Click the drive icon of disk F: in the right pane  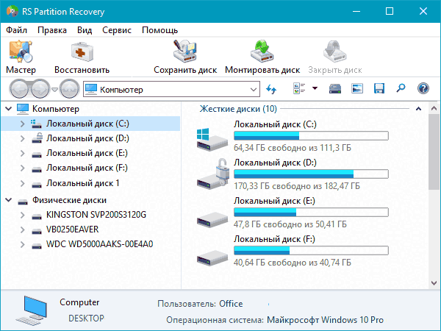click(212, 257)
